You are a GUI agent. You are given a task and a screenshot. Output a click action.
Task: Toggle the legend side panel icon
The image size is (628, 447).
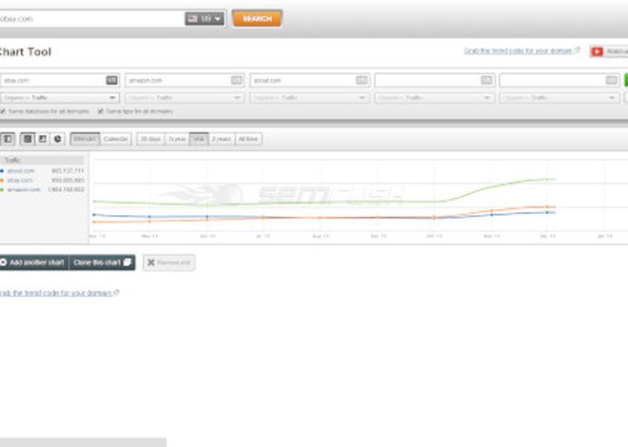[x=8, y=139]
